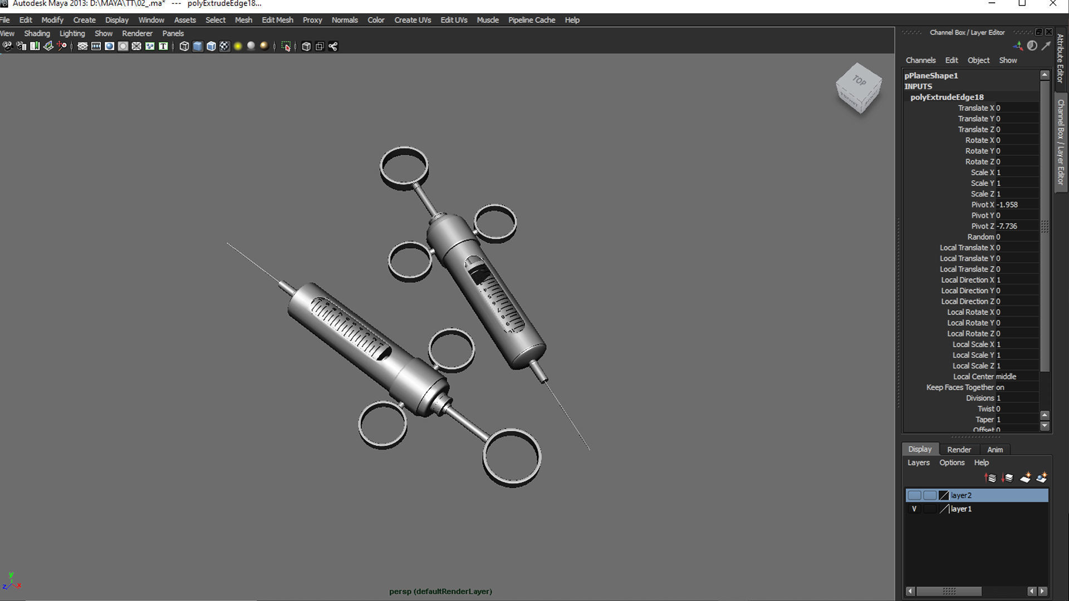Click the hyperbolic arrow icon in Channel Box

(x=1046, y=46)
